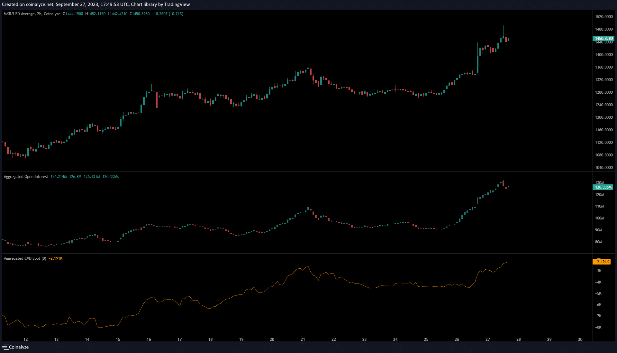Click the date label 16 on timeline
617x353 pixels.
click(x=149, y=339)
